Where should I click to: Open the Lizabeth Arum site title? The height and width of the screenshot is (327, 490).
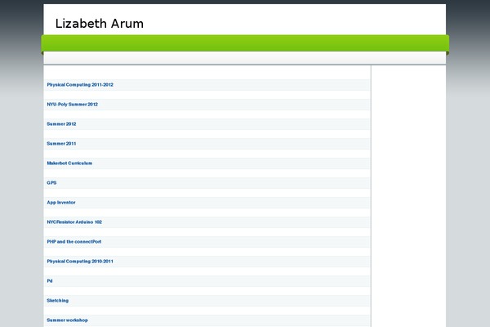tap(100, 24)
